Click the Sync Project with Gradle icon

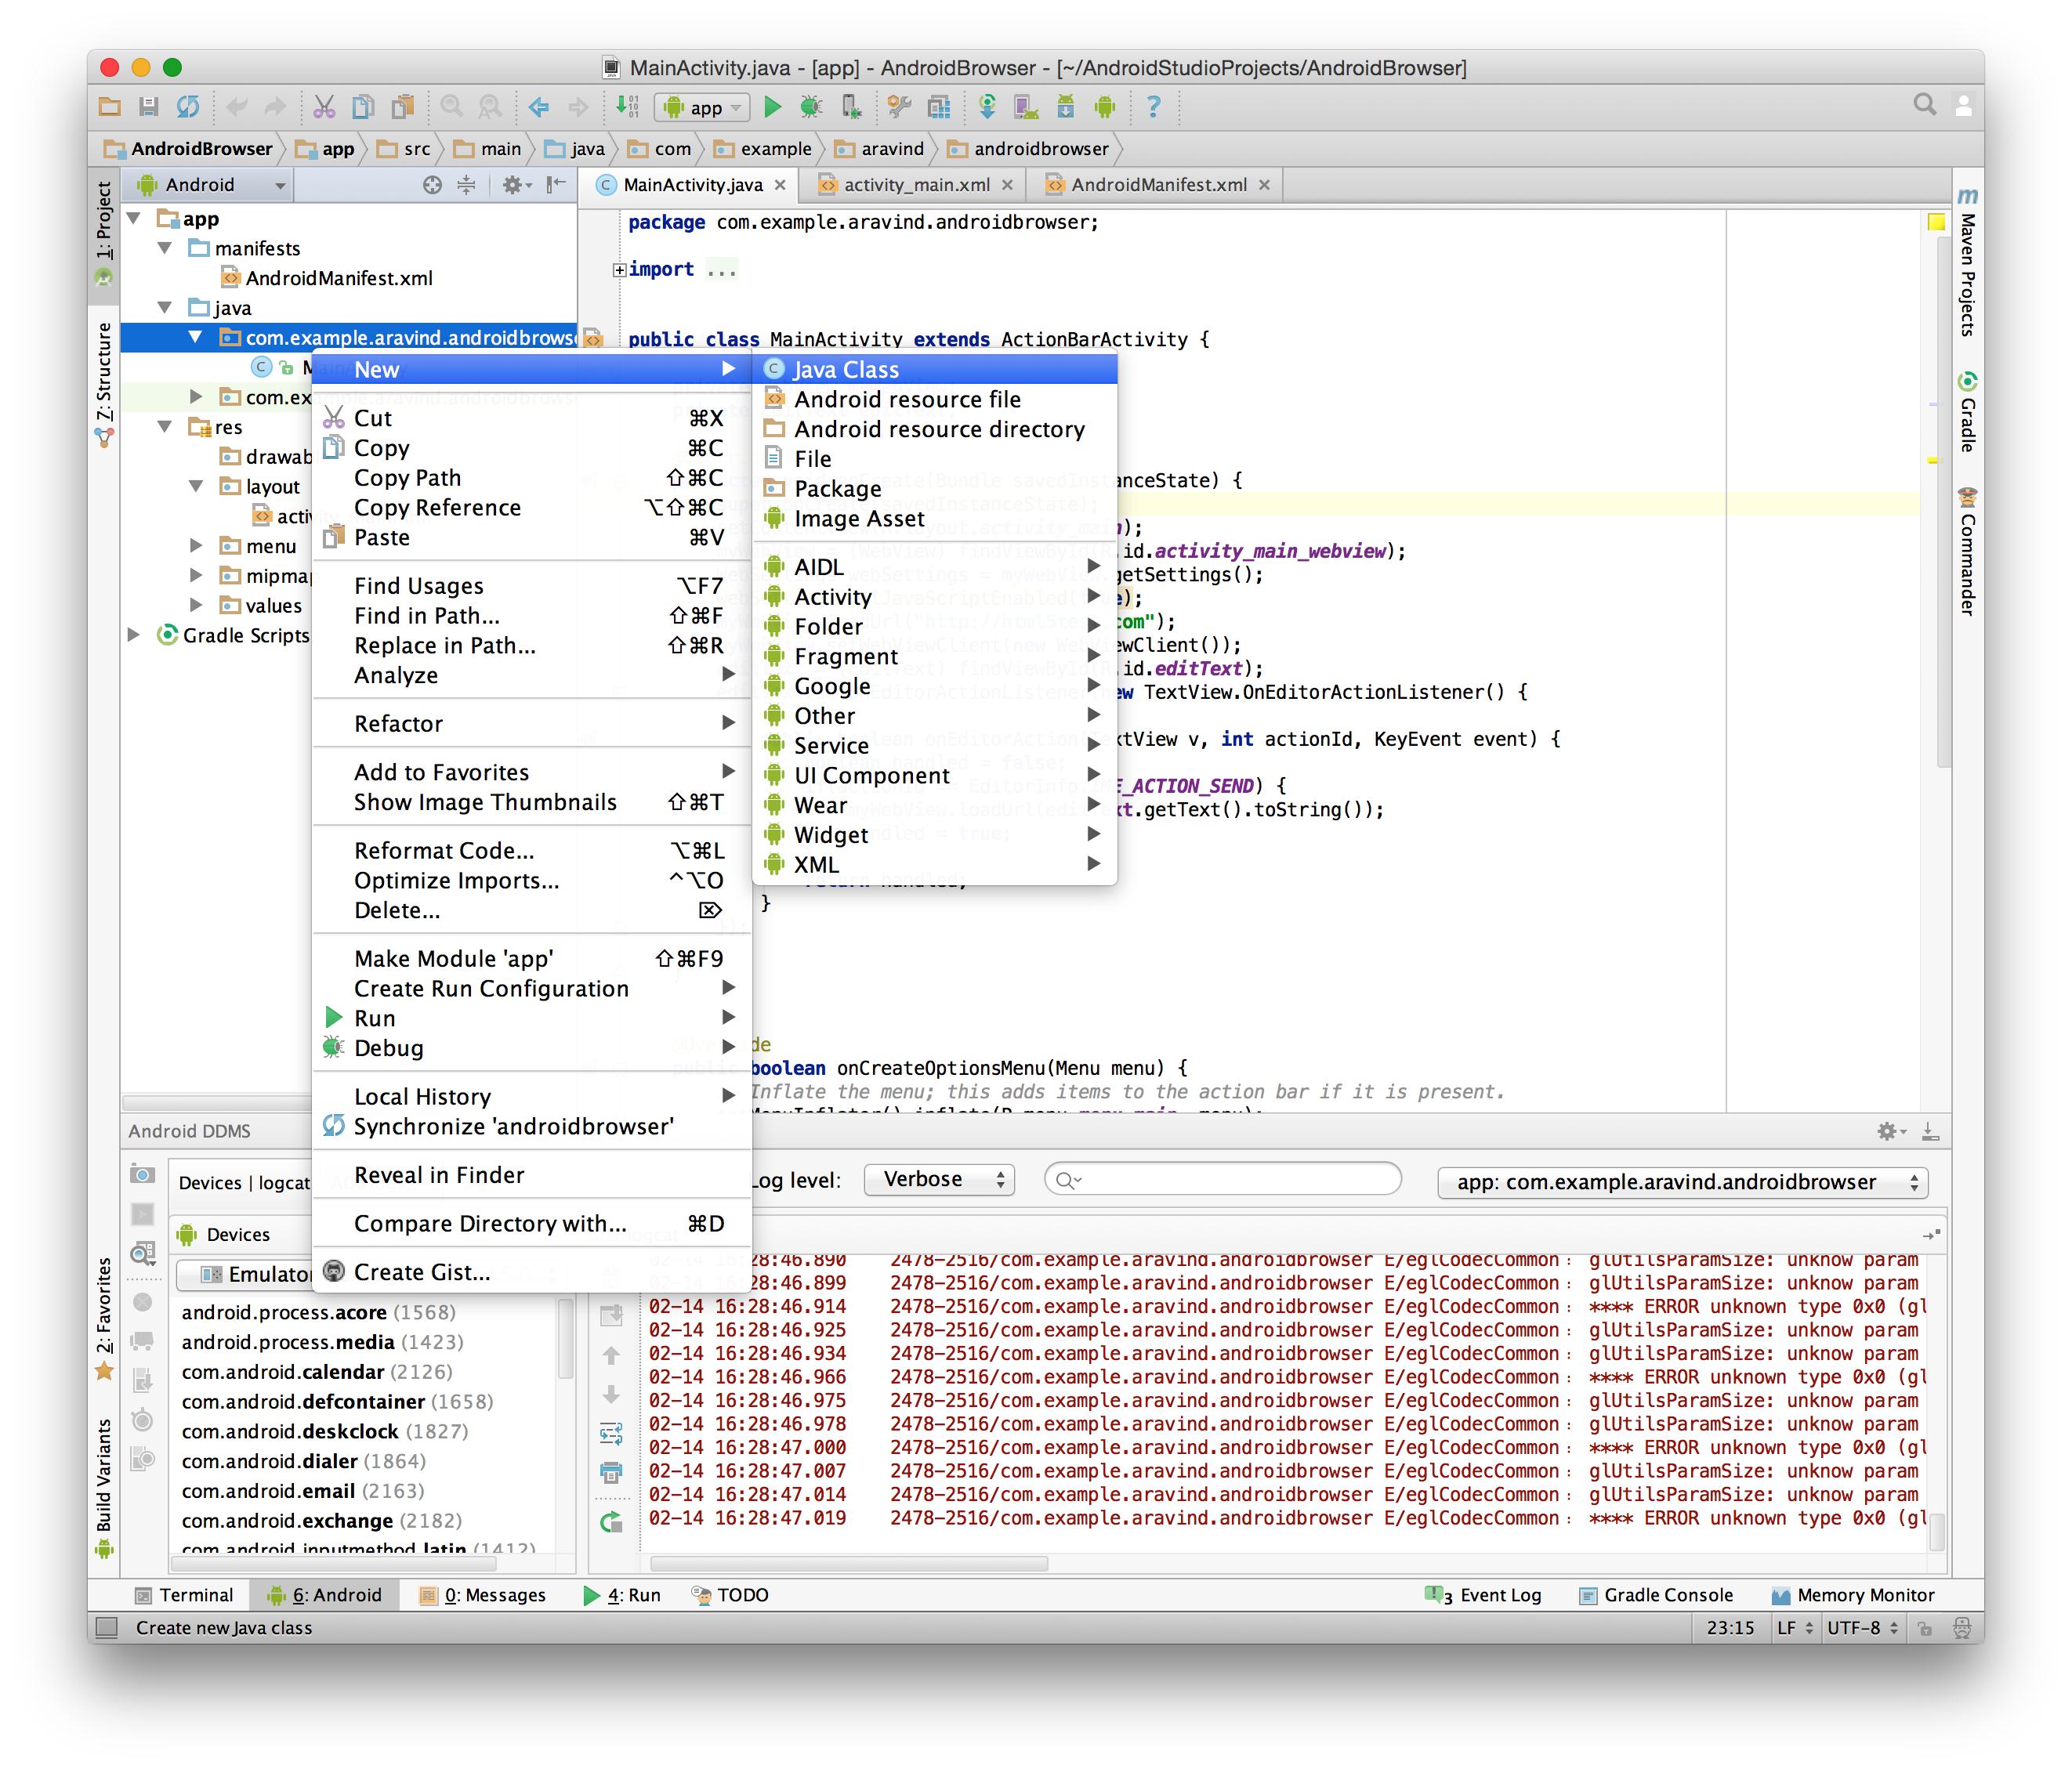[987, 106]
